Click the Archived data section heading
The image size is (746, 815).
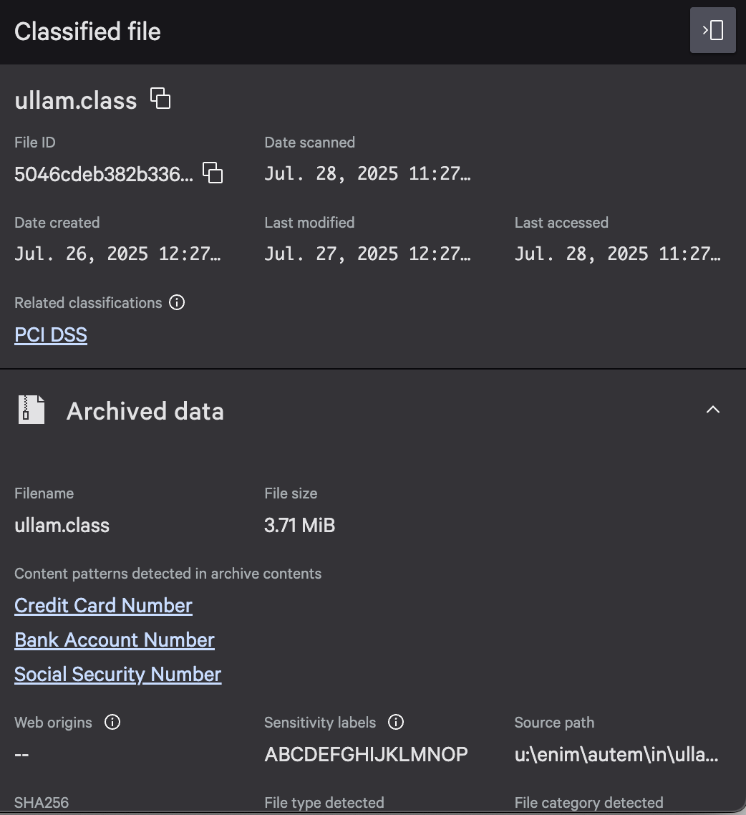coord(145,411)
